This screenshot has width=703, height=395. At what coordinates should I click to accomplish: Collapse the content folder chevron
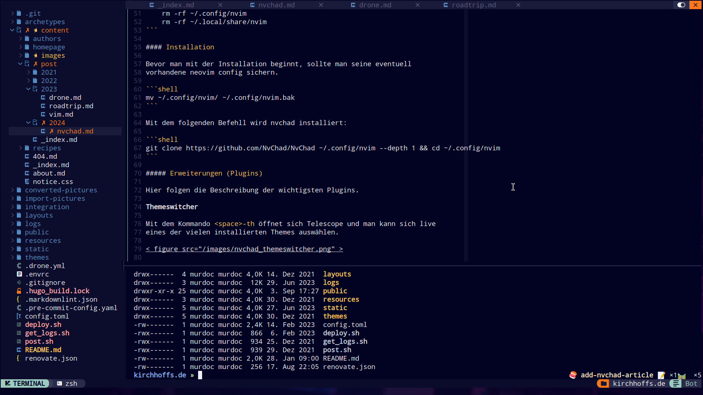(x=12, y=30)
